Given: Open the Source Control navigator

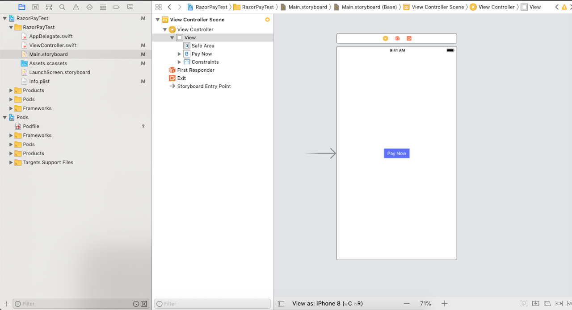Looking at the screenshot, I should 35,7.
